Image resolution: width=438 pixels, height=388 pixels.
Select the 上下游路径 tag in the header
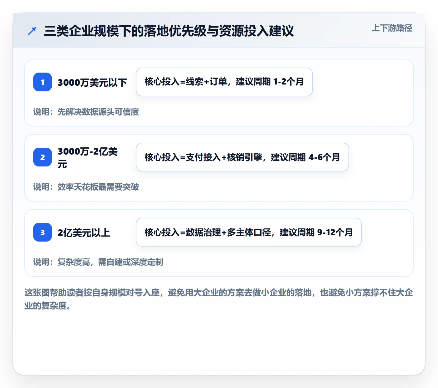[x=392, y=28]
